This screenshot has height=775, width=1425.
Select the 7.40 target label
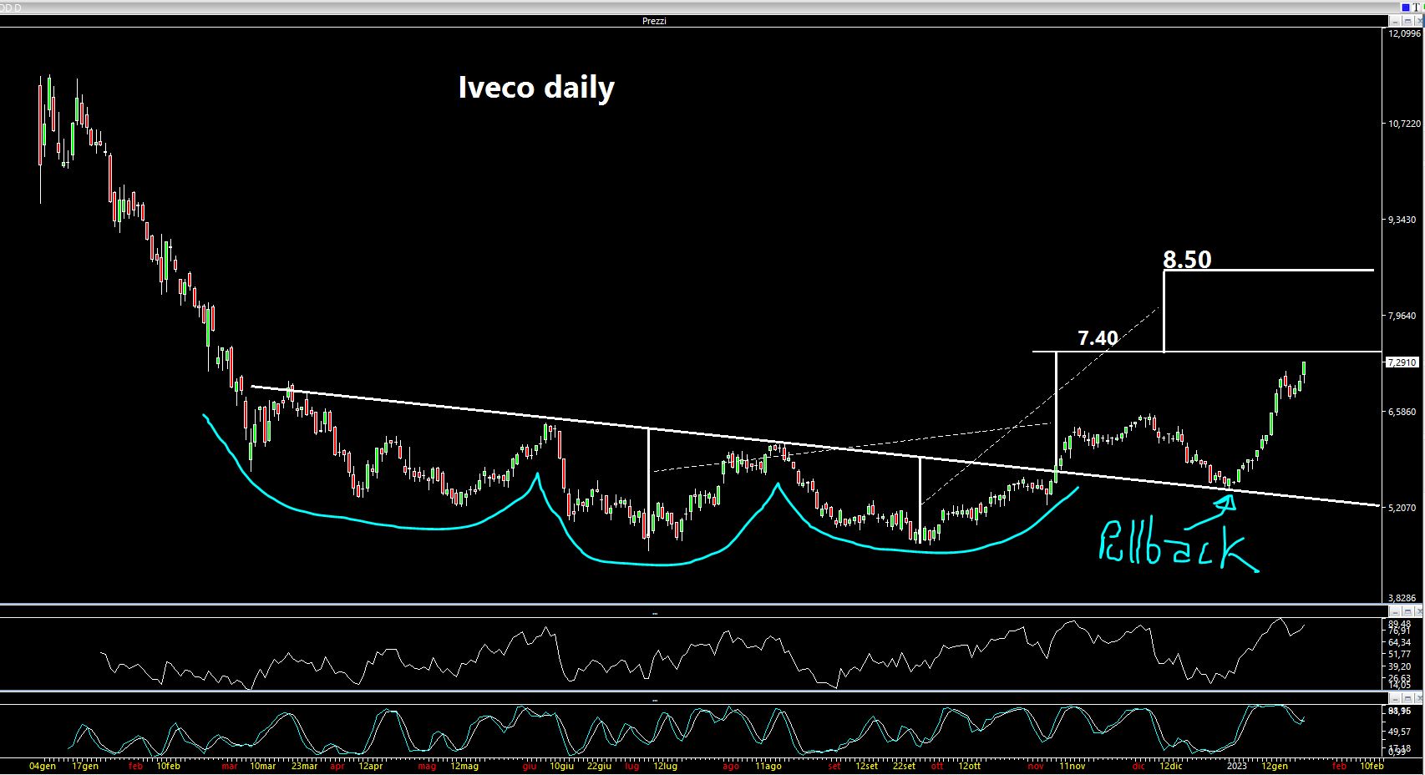pos(1098,338)
